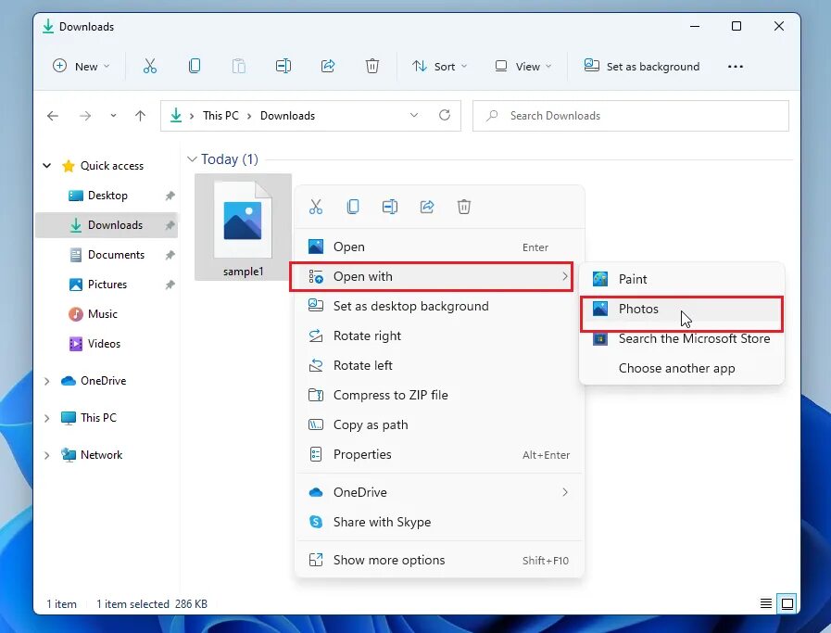Viewport: 831px width, 633px height.
Task: Select Show more options
Action: click(439, 561)
